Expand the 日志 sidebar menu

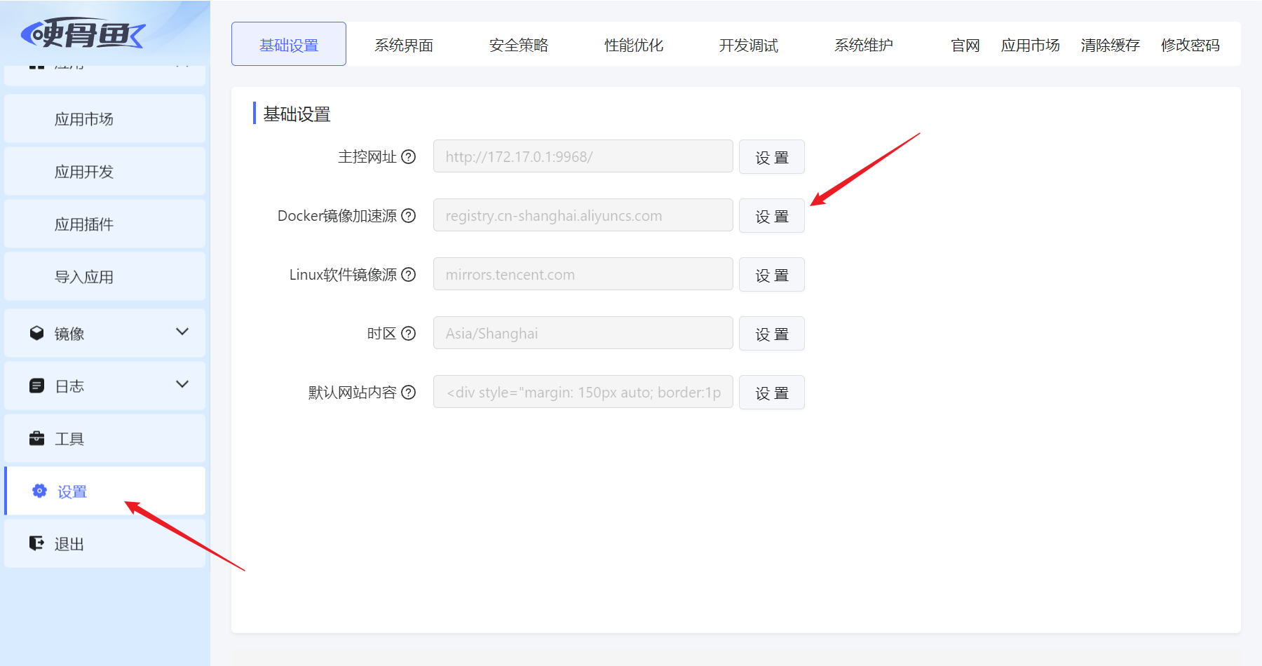click(182, 384)
